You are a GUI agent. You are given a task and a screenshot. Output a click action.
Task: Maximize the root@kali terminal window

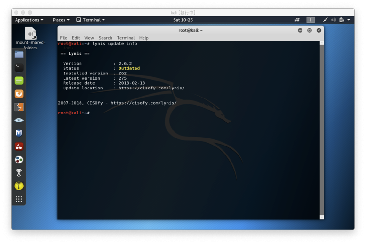310,30
